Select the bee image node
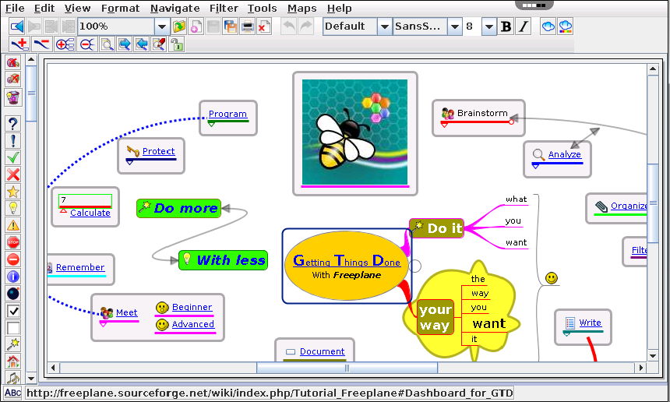 tap(354, 132)
